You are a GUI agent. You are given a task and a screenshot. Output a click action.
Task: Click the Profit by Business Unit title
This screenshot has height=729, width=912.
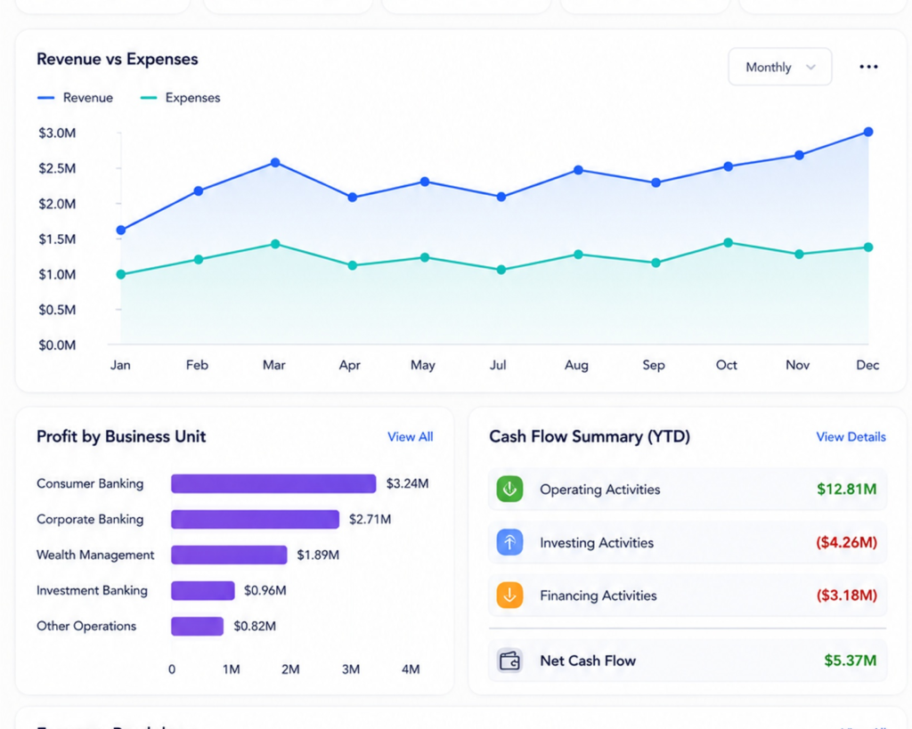pos(121,436)
